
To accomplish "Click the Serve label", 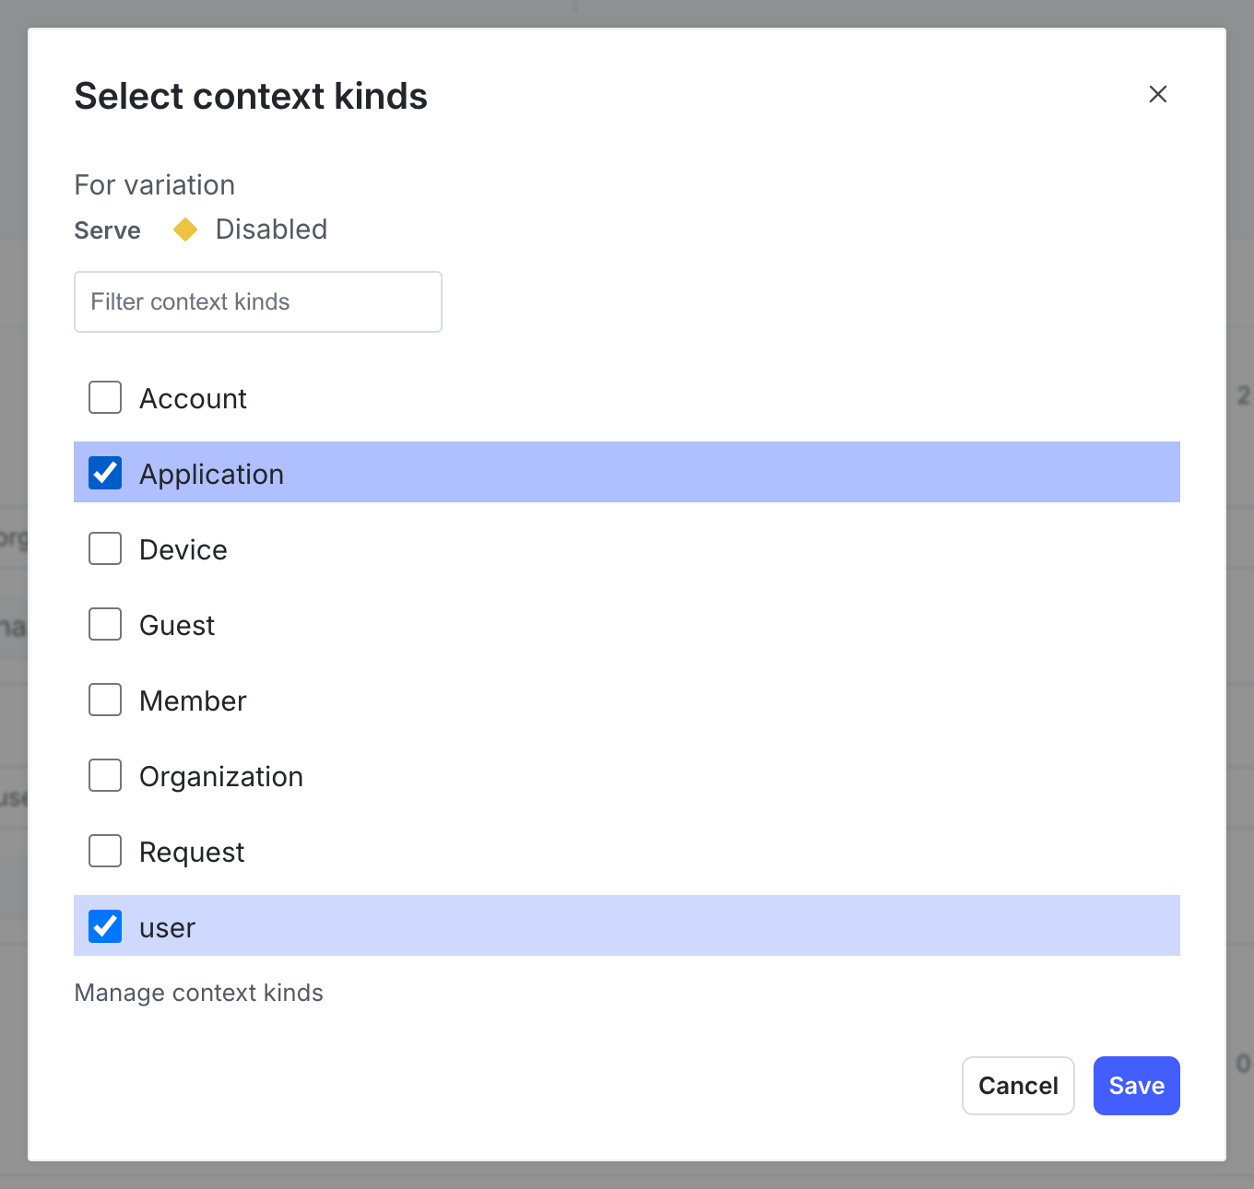I will [107, 230].
